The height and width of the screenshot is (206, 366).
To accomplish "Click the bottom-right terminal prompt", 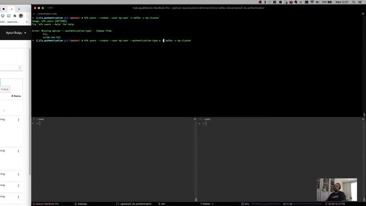I will tap(203, 124).
